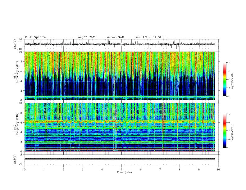
Task: Click the ch.2 colorbar "-7" tick label
Action: [x=229, y=148]
